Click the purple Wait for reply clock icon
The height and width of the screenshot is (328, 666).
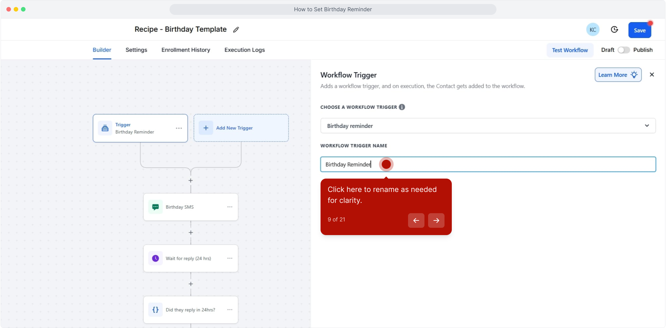(155, 258)
